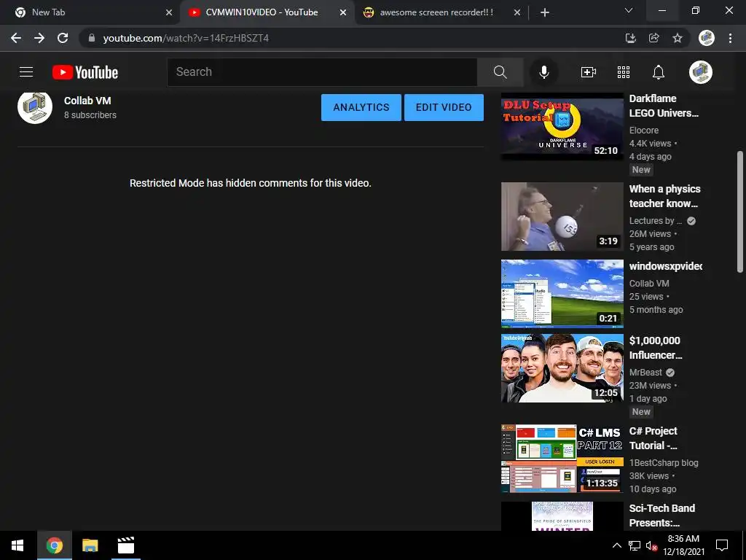Open the Windows Start menu
Image resolution: width=746 pixels, height=560 pixels.
tap(17, 545)
